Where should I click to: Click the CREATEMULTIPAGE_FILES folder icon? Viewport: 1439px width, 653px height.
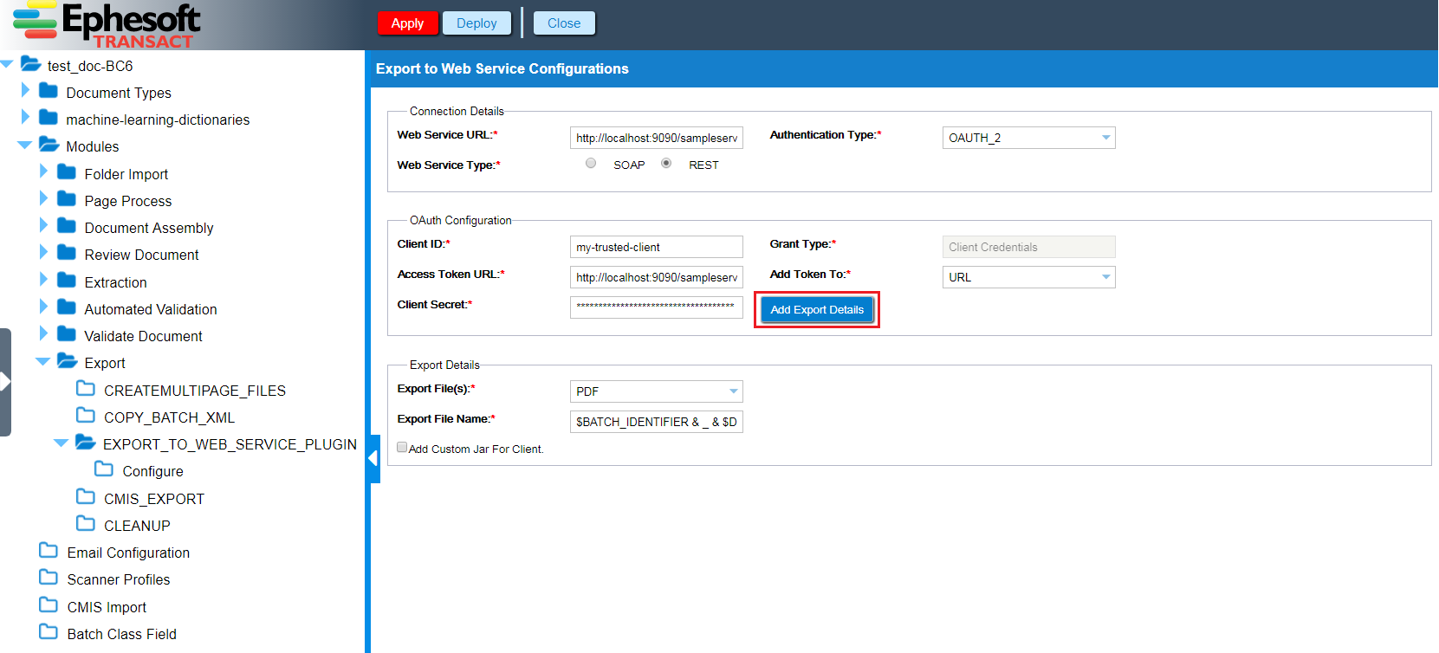tap(86, 389)
